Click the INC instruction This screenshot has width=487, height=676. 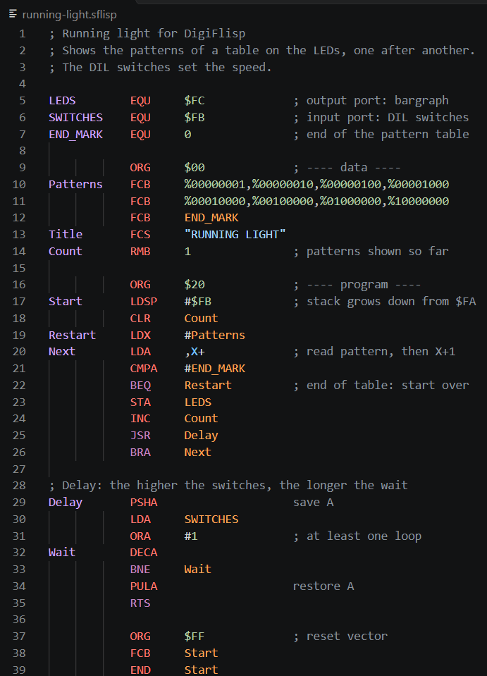140,418
